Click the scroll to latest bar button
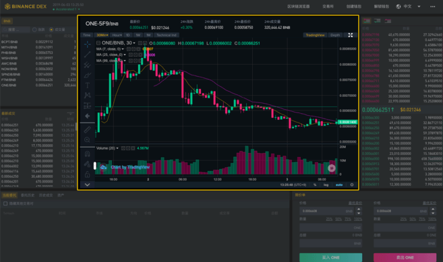443x262 pixels. pyautogui.click(x=331, y=168)
